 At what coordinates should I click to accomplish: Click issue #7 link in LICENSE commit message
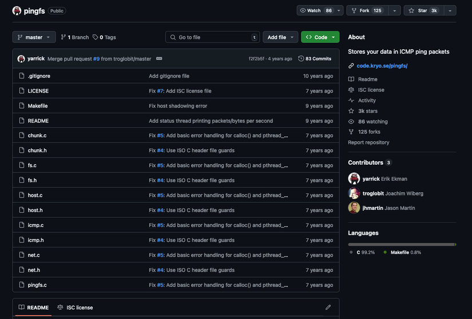click(160, 91)
